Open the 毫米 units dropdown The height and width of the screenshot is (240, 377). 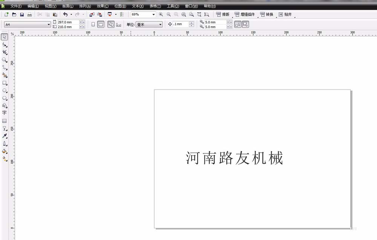(160, 24)
